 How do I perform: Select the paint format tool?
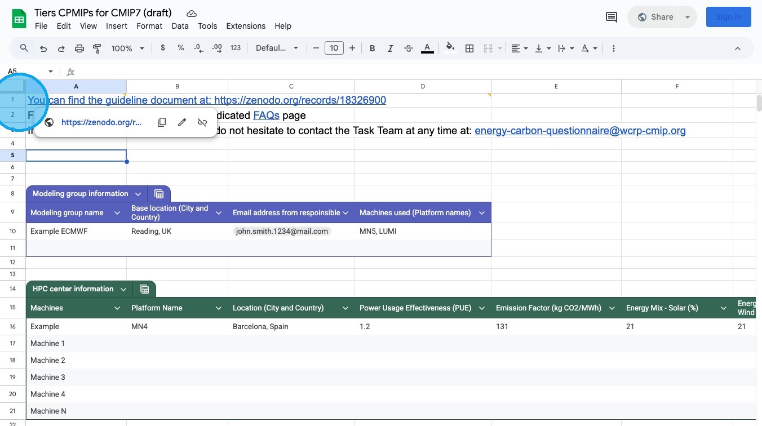97,48
